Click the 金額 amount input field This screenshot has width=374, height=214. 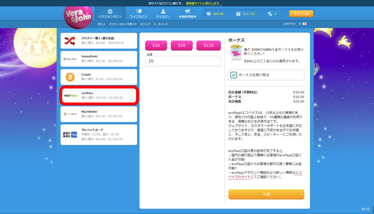click(183, 61)
